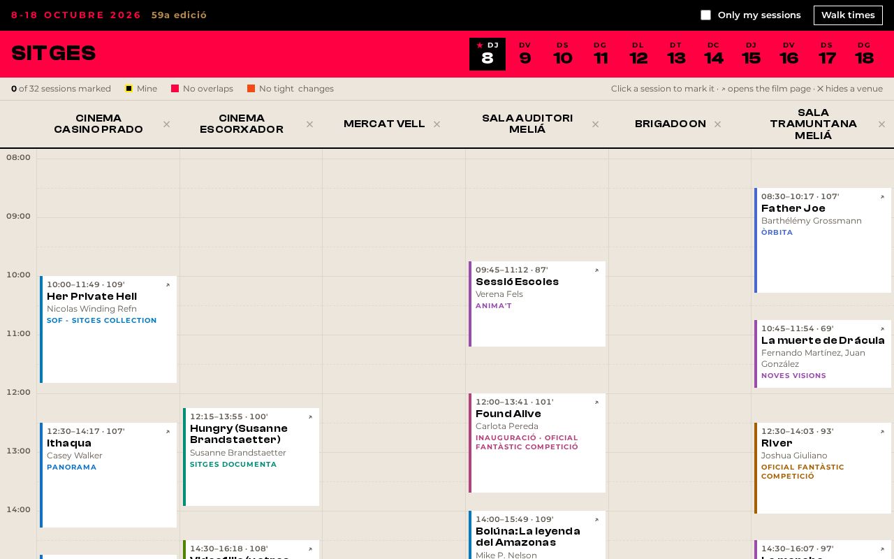
Task: Hide the Mercat Vell venue column
Action: [x=437, y=124]
